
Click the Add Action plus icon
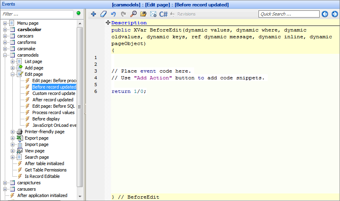click(x=93, y=14)
